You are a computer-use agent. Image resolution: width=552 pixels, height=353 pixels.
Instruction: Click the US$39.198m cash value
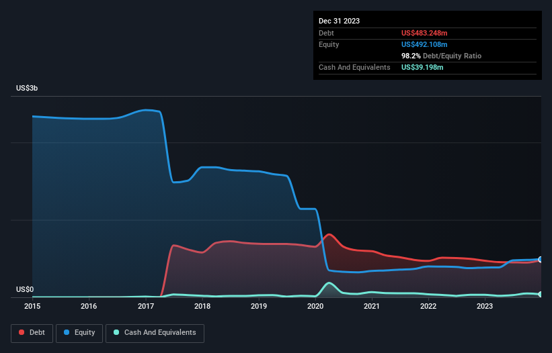click(x=422, y=67)
